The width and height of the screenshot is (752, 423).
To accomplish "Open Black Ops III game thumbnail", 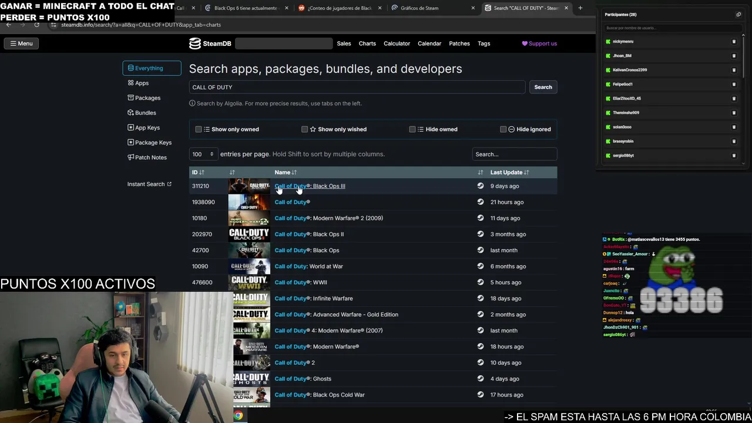I will [249, 186].
